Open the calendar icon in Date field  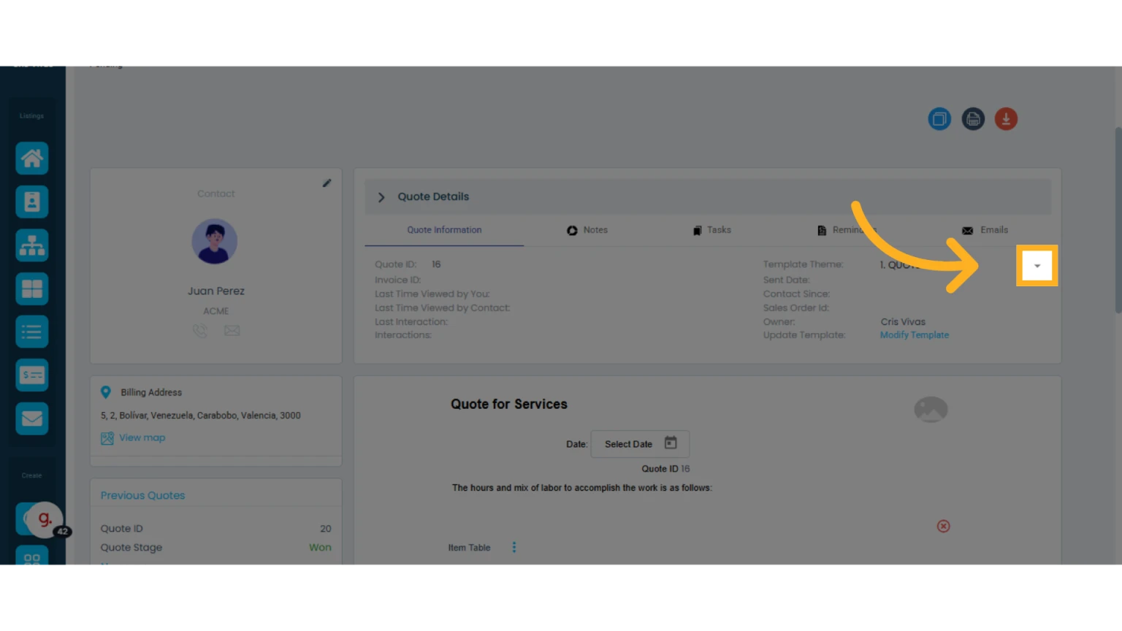point(671,443)
